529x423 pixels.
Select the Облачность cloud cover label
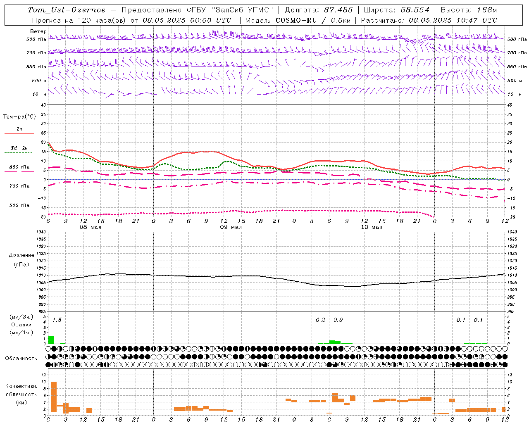[21, 359]
